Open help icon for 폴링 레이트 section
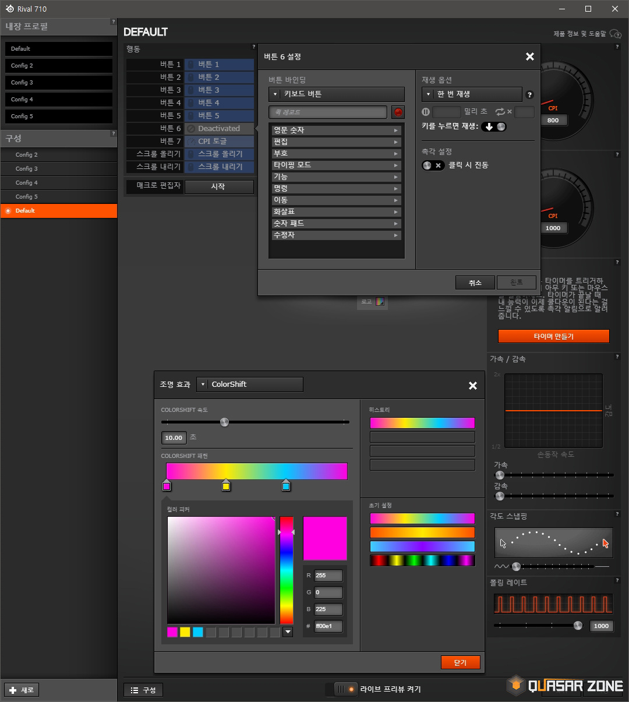The image size is (629, 702). click(618, 580)
